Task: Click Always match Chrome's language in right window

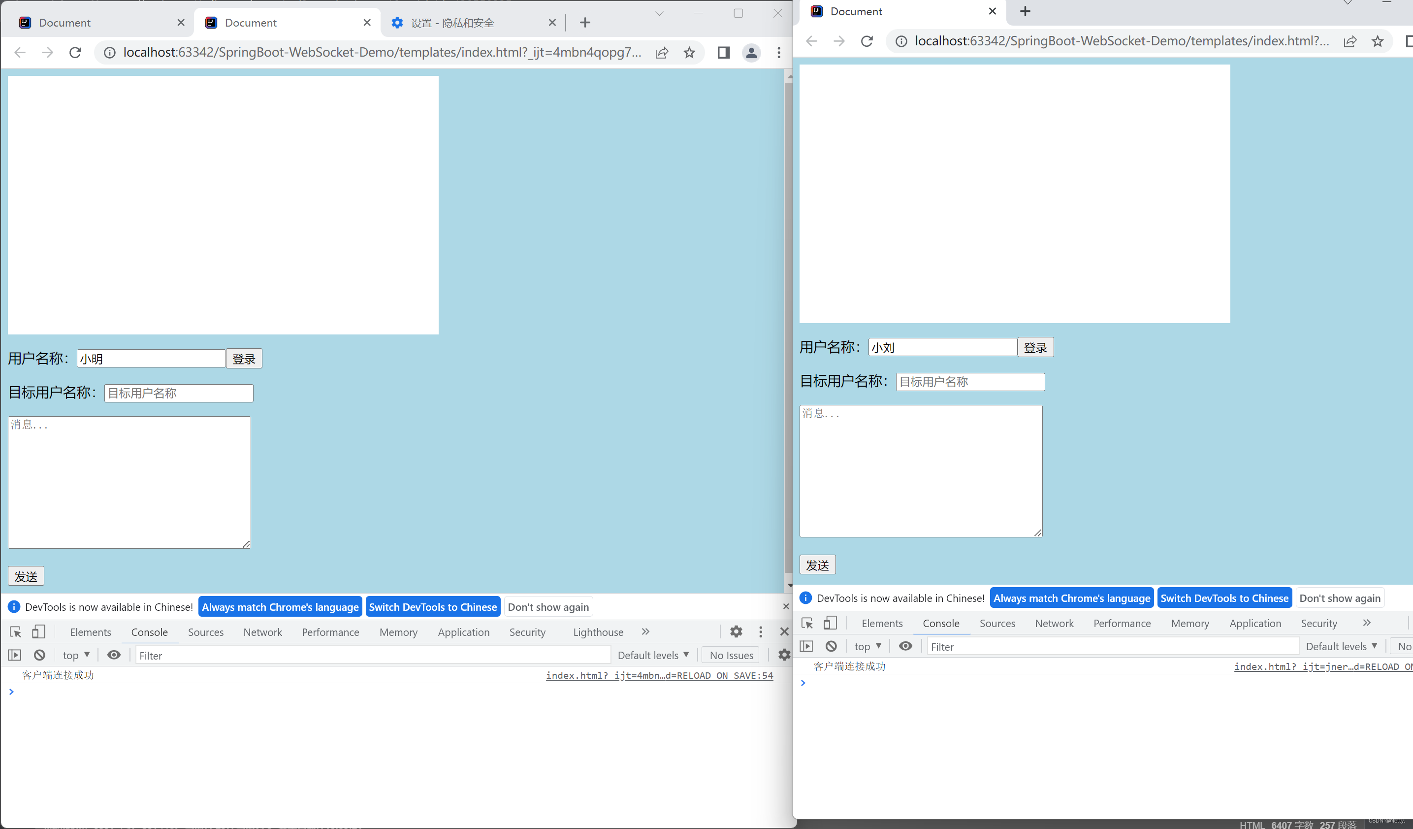Action: click(x=1071, y=598)
